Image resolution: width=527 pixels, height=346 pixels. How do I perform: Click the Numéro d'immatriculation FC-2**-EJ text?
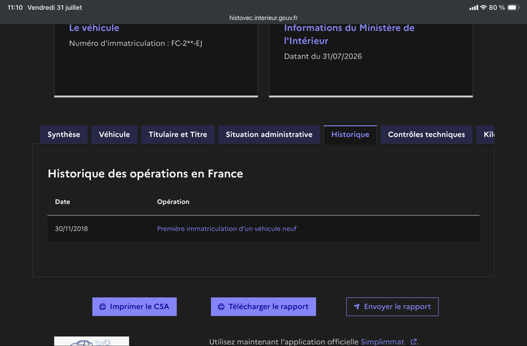click(136, 43)
